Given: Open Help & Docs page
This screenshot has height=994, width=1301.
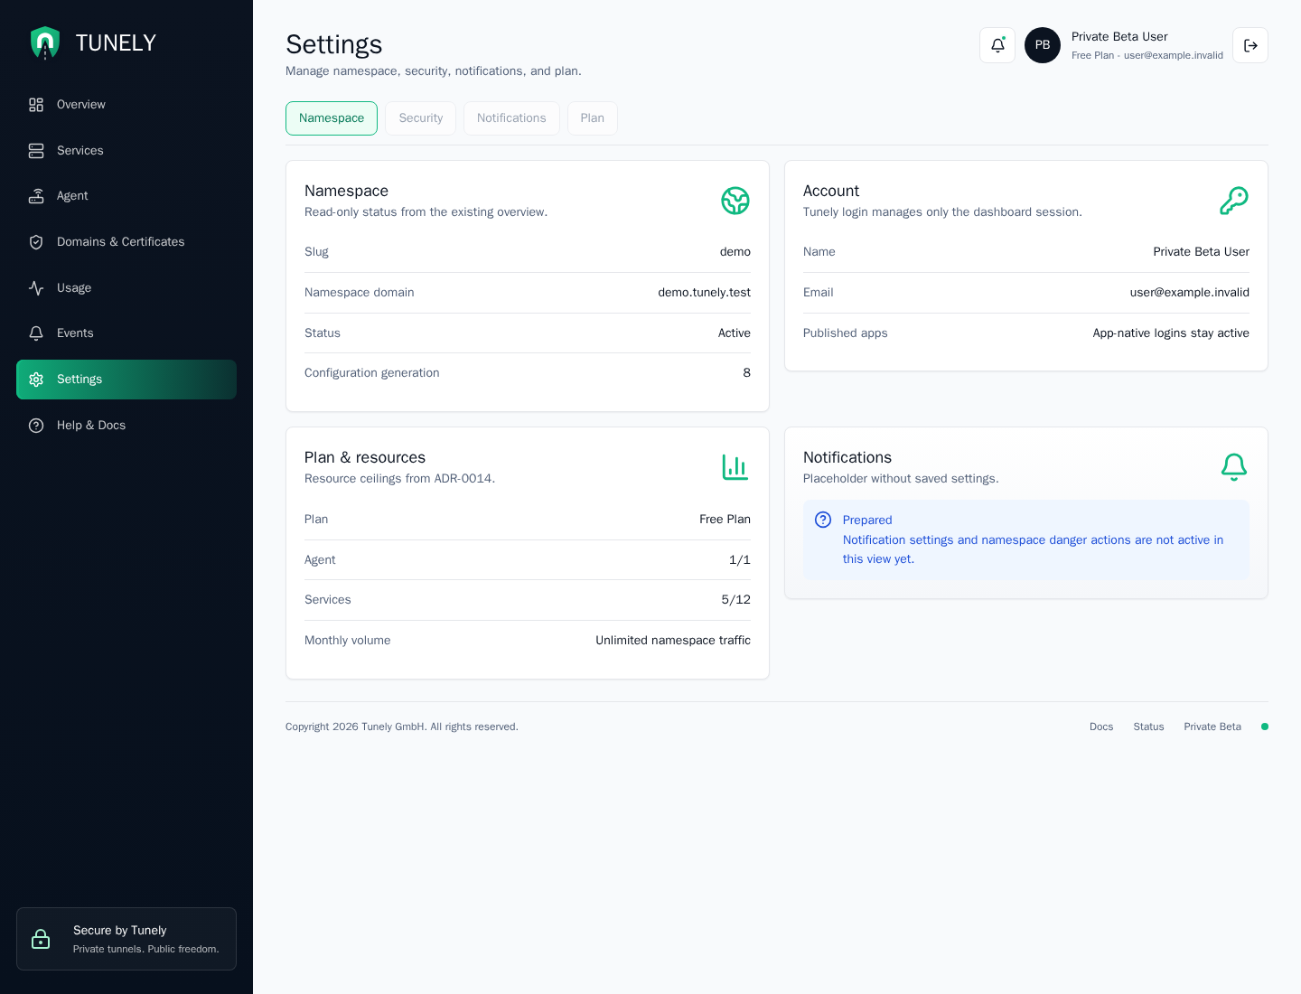Looking at the screenshot, I should (x=126, y=426).
